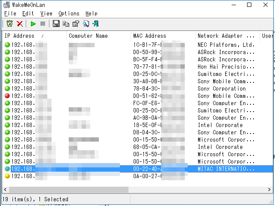Viewport: 275px width, 206px height.
Task: Stop scanning with the gray square icon
Action: point(43,24)
